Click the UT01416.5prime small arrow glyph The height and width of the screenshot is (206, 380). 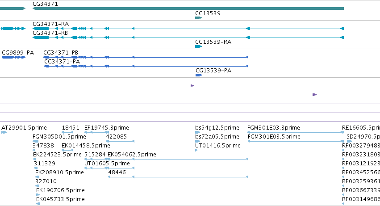point(196,151)
